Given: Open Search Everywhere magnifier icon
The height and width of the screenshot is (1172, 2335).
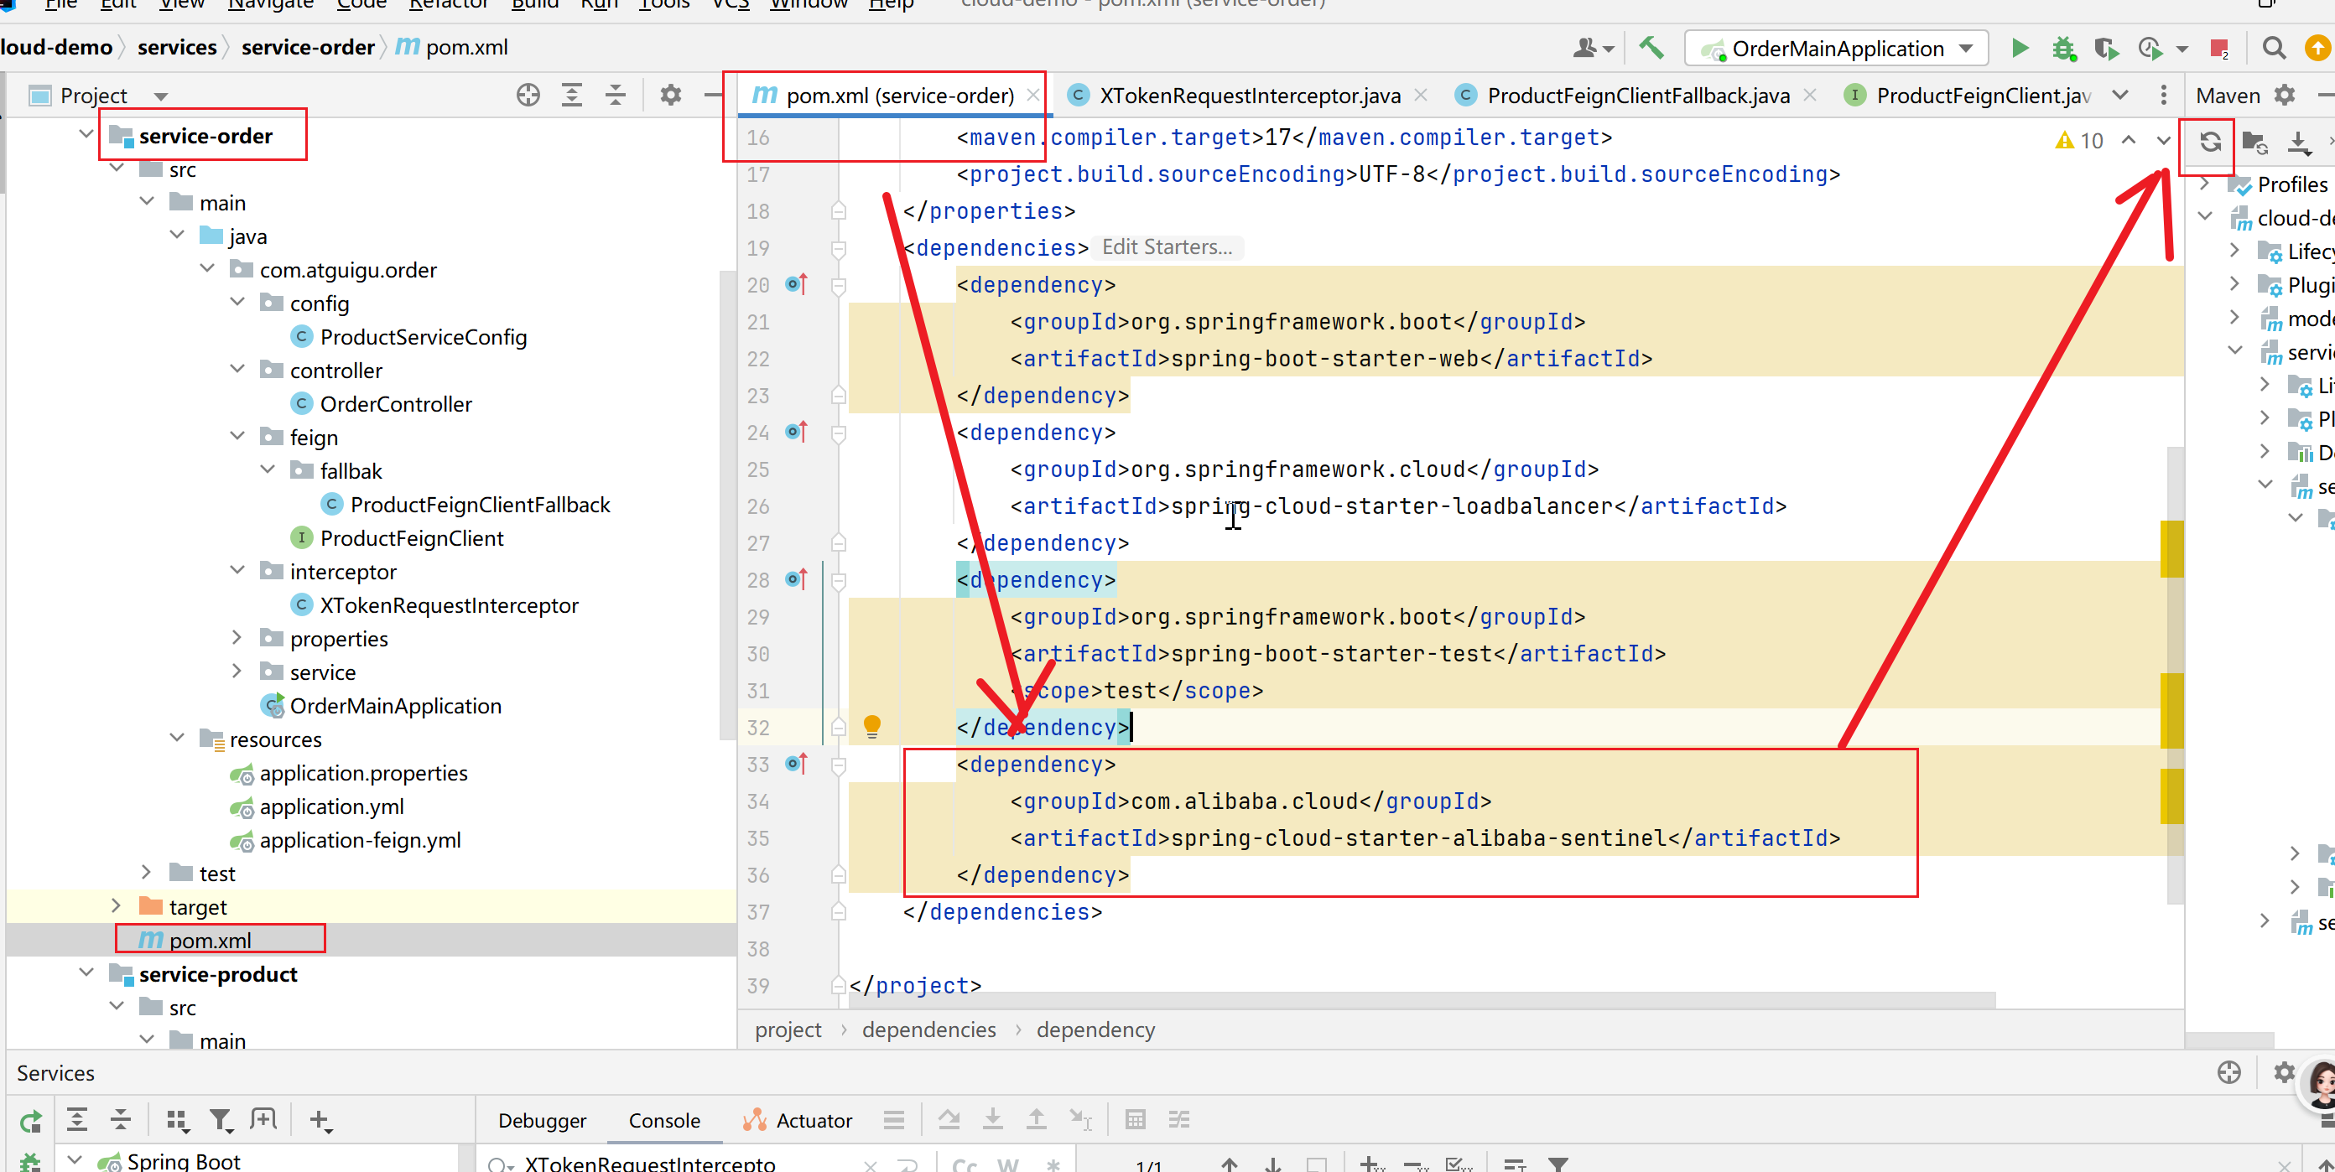Looking at the screenshot, I should pyautogui.click(x=2274, y=48).
